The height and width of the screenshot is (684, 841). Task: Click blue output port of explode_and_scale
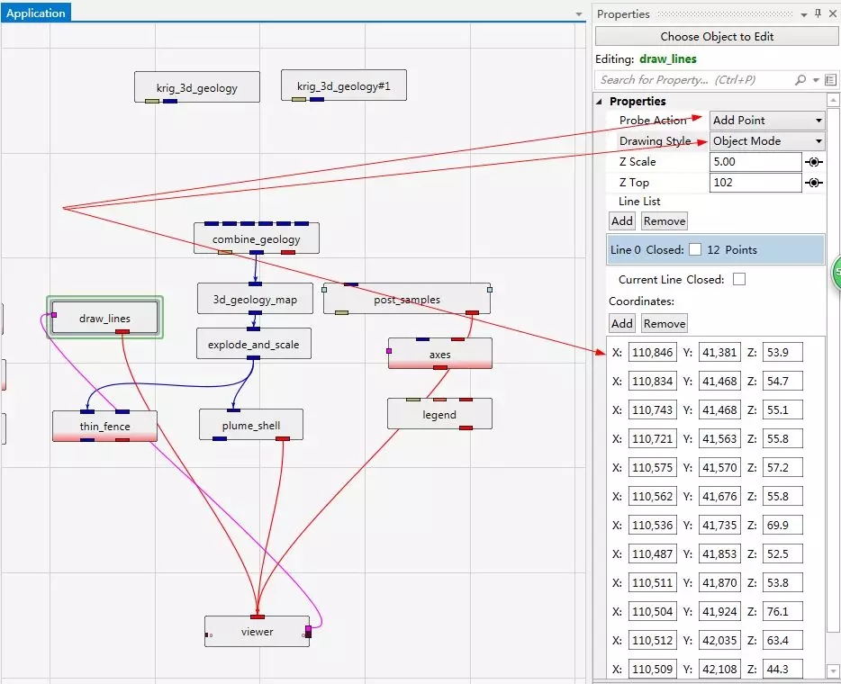coord(253,357)
